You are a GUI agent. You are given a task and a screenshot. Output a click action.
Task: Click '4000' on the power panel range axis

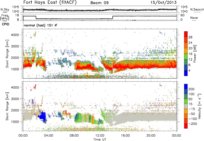15,35
